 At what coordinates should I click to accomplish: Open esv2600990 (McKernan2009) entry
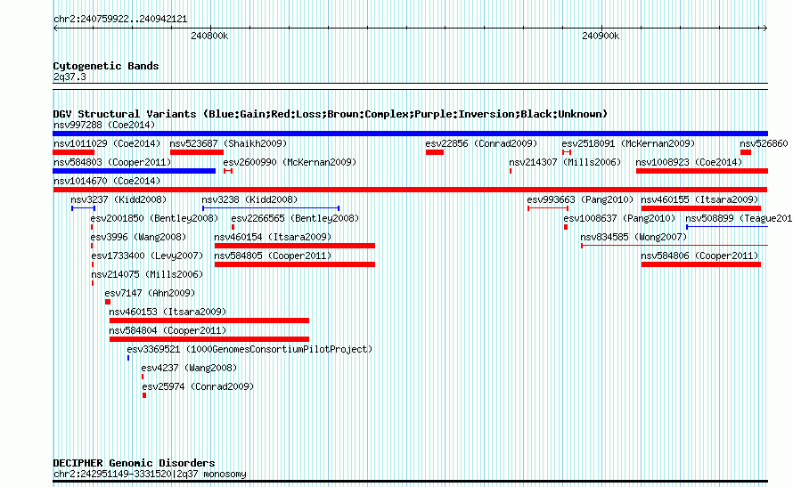(x=290, y=163)
